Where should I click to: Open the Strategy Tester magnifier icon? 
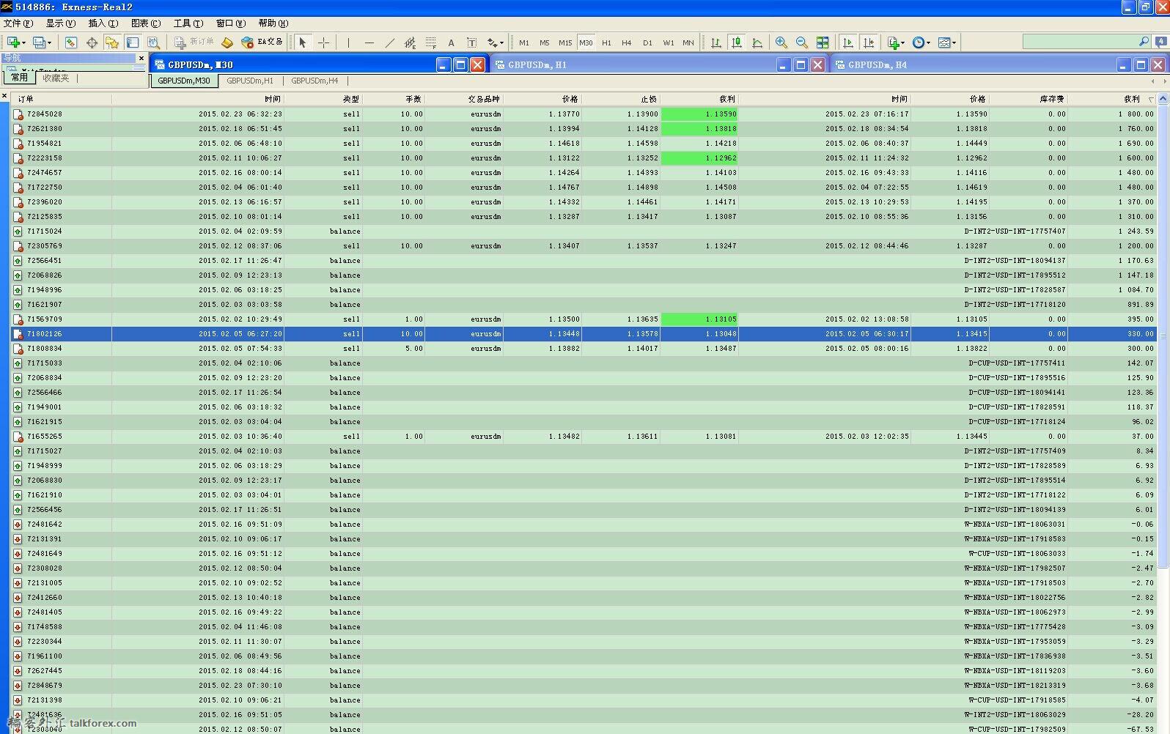(x=153, y=42)
